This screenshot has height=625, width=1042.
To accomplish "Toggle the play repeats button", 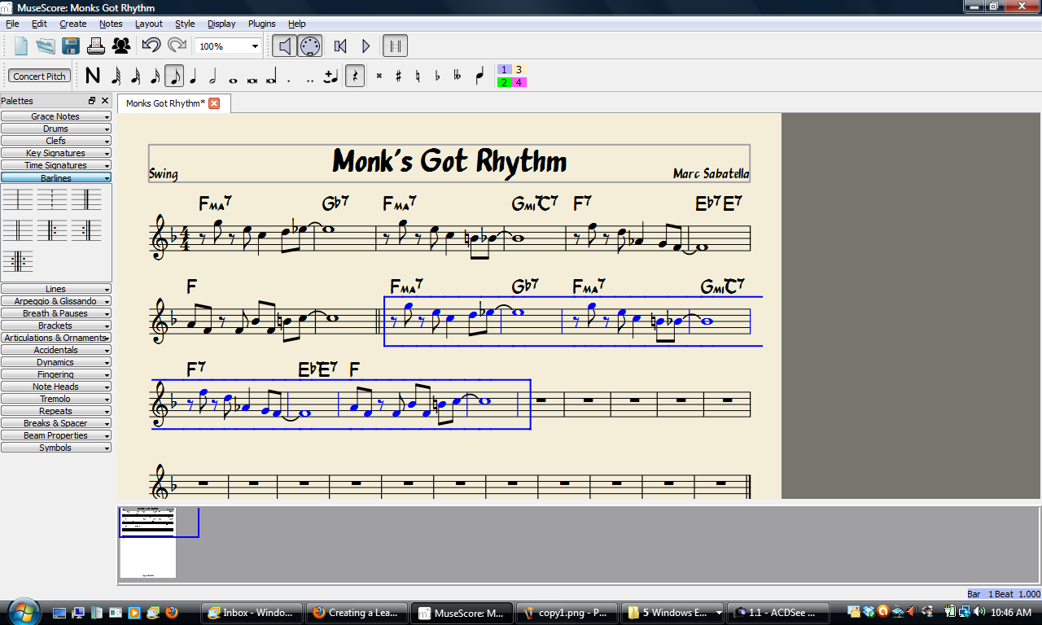I will [395, 46].
